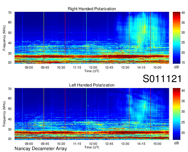Image resolution: width=188 pixels, height=152 pixels.
Task: Click the 15 value on the top color bar scale
Action: [x=183, y=63]
